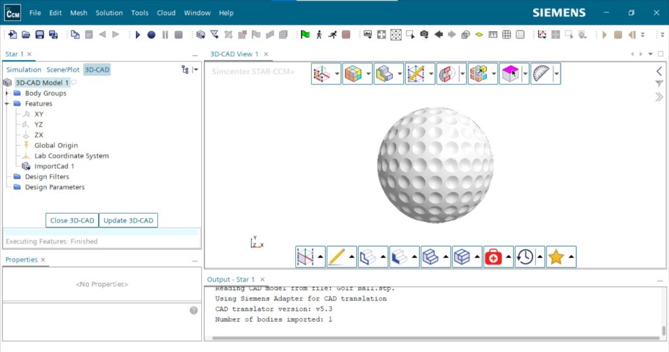Open the Solution menu

tap(109, 13)
